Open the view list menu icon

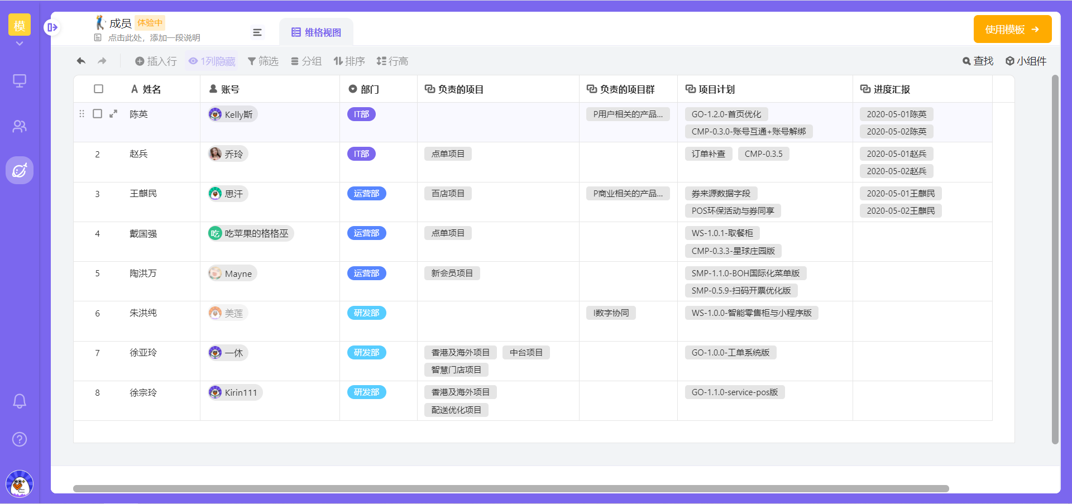click(x=257, y=32)
